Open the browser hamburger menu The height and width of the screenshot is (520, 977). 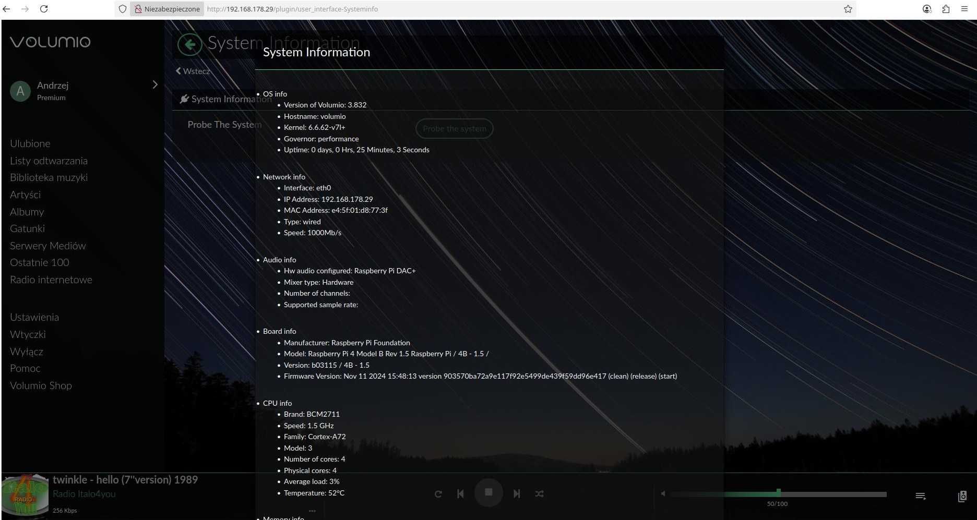[964, 9]
